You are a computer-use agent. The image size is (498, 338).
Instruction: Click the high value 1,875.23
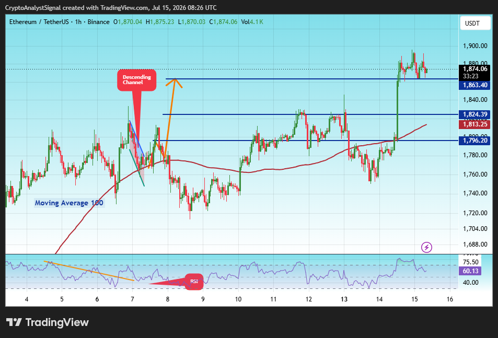coord(162,22)
